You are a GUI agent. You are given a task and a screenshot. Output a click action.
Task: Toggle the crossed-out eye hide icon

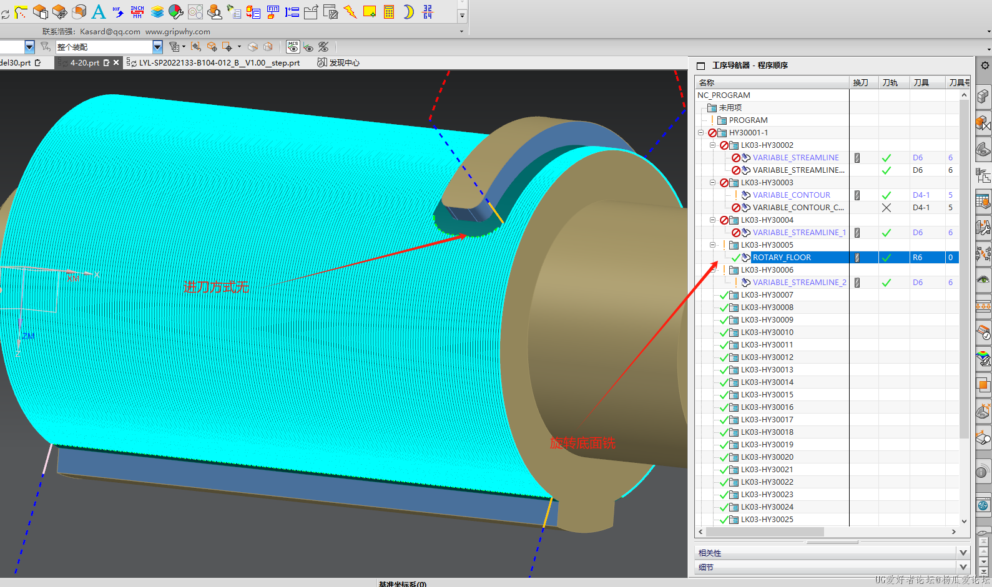[x=323, y=47]
